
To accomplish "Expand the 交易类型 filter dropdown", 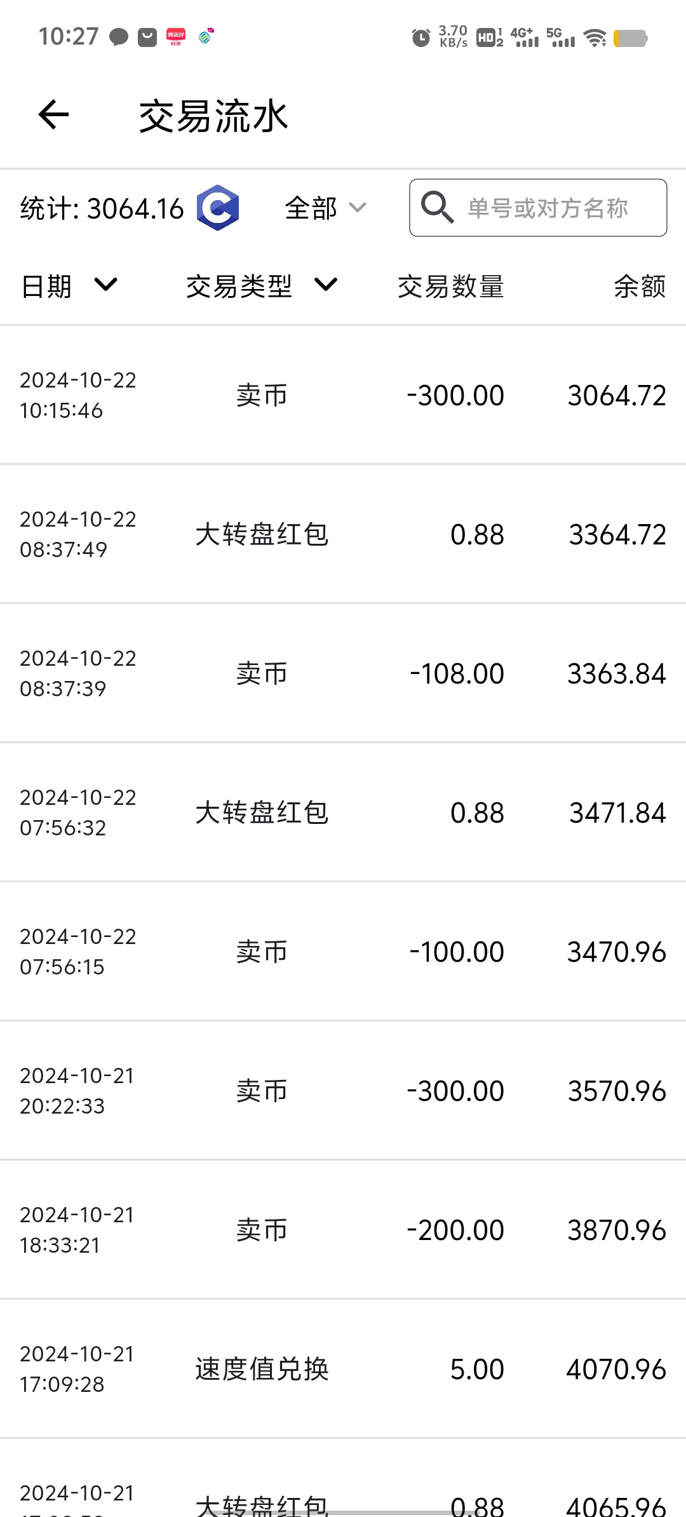I will click(x=261, y=286).
